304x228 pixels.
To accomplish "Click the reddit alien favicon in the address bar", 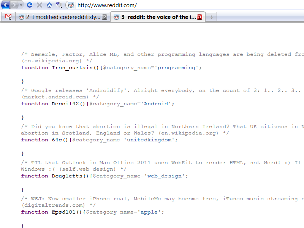I will point(71,6).
